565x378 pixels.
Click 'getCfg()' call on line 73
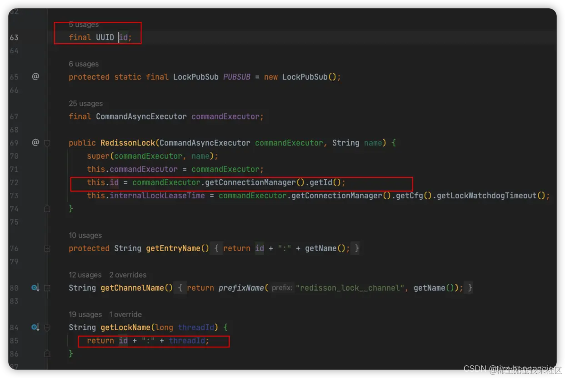(414, 196)
